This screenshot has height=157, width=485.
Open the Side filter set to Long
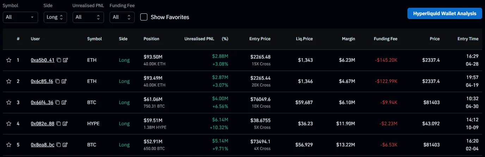55,17
